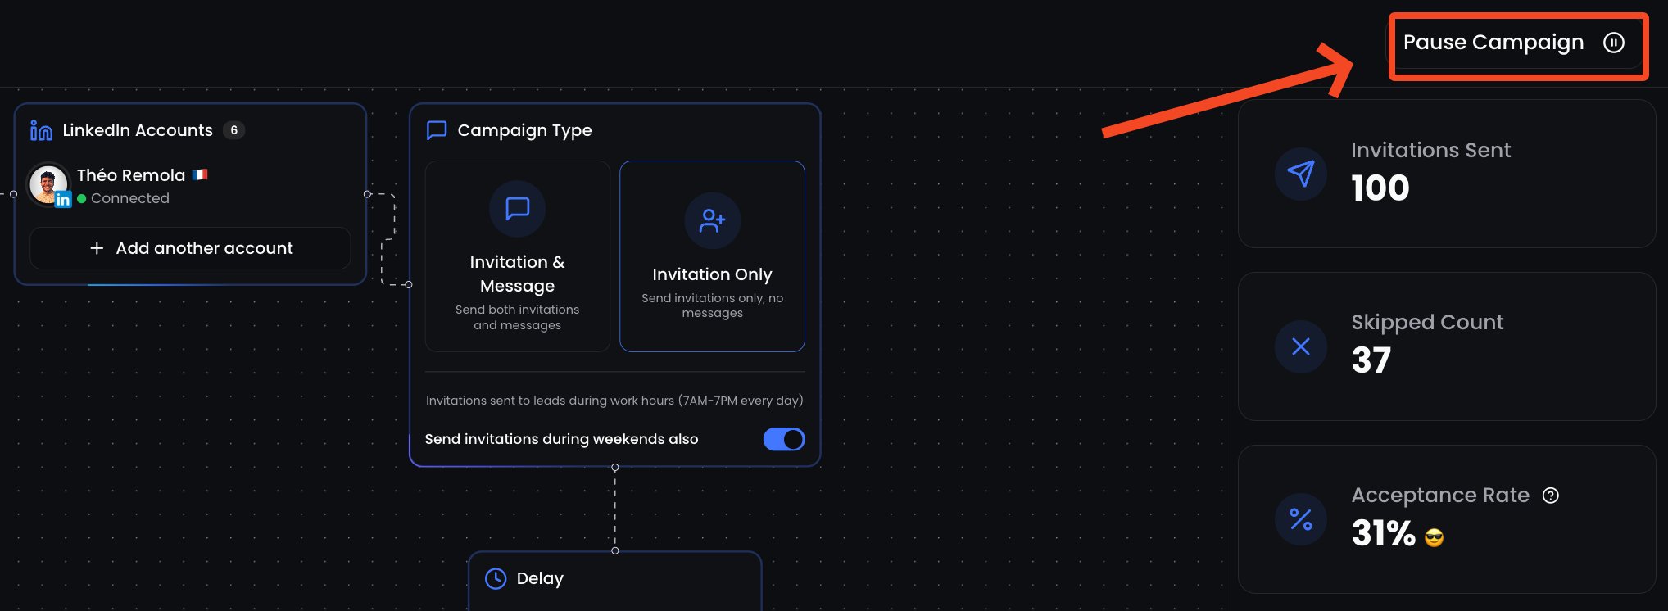Viewport: 1668px width, 611px height.
Task: Click the Campaign Type chat icon
Action: (x=437, y=130)
